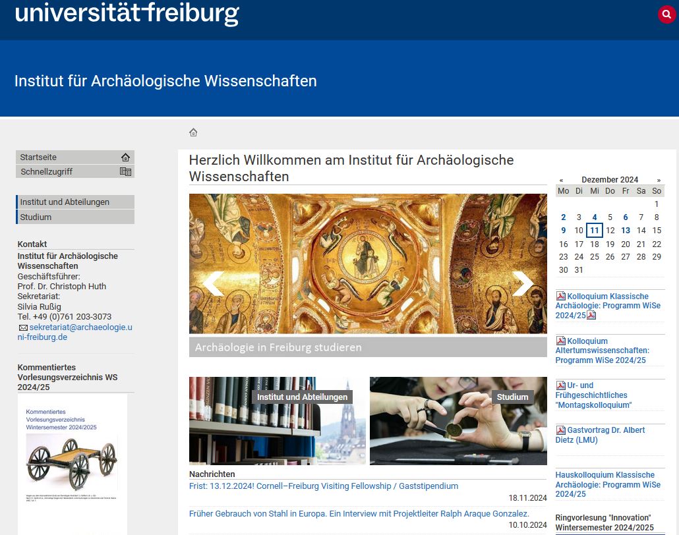This screenshot has height=535, width=679.
Task: Click the email envelope icon
Action: pyautogui.click(x=23, y=327)
